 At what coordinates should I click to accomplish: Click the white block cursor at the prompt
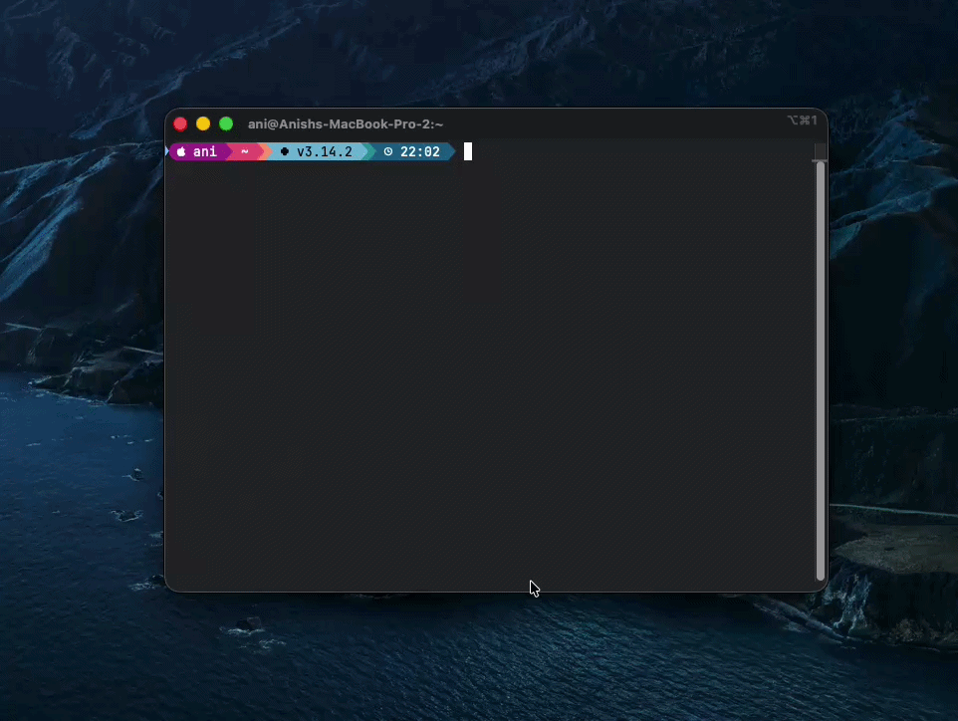tap(468, 151)
